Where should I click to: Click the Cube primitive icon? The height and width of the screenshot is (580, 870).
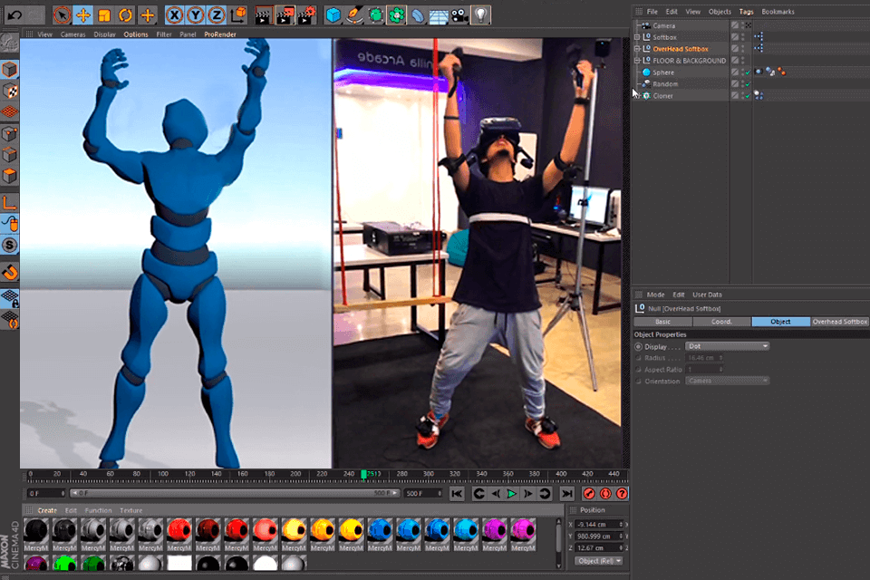[331, 13]
